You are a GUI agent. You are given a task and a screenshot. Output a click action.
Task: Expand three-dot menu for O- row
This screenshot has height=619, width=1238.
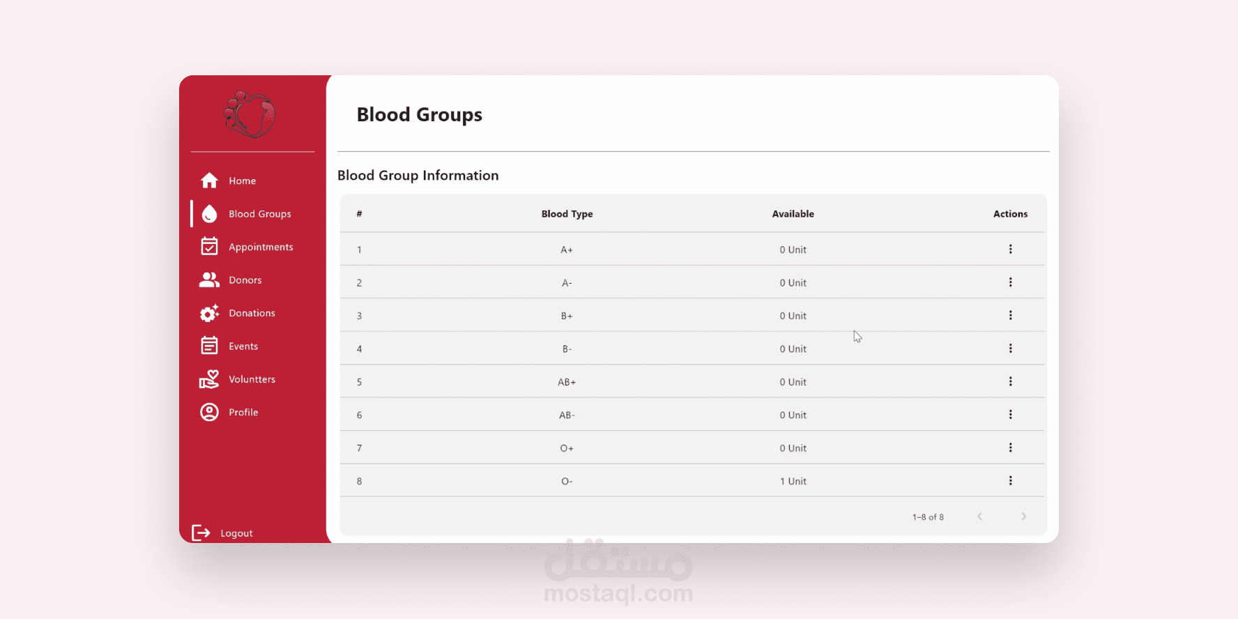tap(1010, 481)
